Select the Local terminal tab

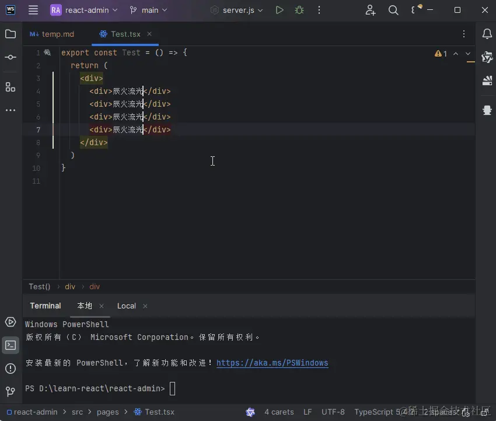coord(126,306)
